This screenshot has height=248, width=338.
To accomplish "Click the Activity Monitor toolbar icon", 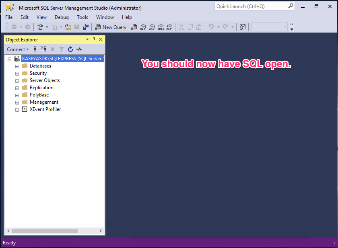I will tap(243, 27).
